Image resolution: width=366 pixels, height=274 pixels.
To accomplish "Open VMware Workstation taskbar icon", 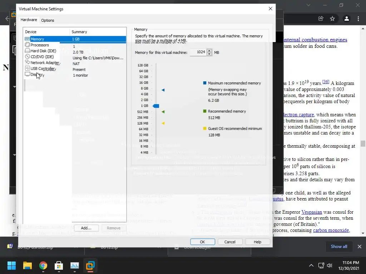I will (90, 265).
